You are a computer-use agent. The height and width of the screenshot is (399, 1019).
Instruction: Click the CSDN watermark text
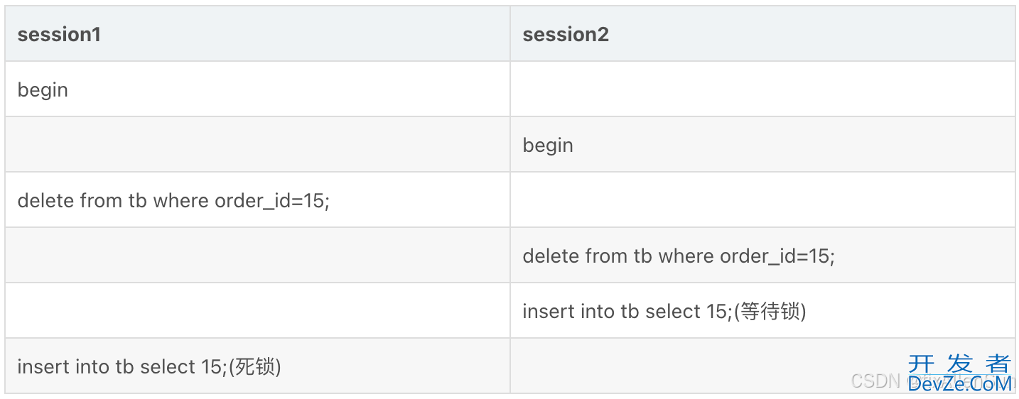875,381
